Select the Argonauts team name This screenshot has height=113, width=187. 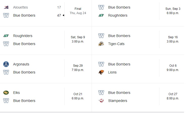click(21, 64)
